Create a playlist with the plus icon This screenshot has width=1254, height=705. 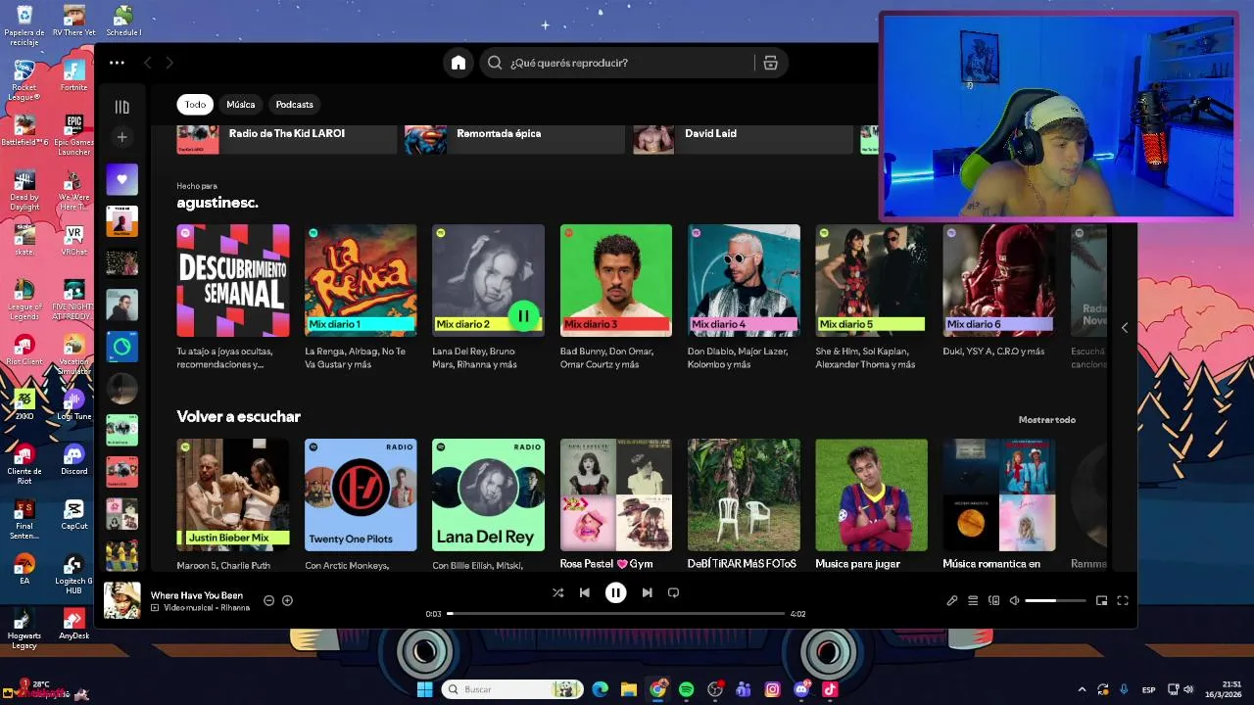tap(121, 137)
